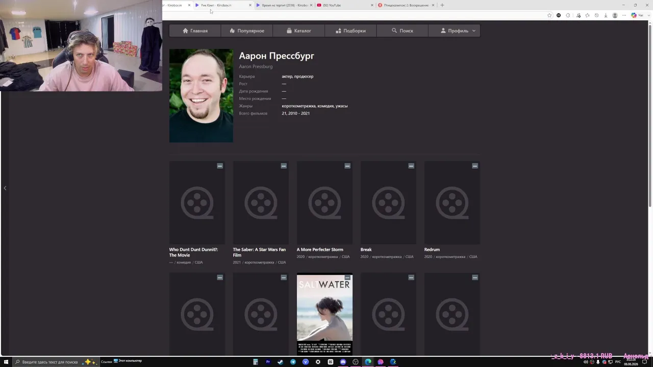The height and width of the screenshot is (367, 653).
Task: Open A More Perfecter Storm title link
Action: (x=320, y=250)
